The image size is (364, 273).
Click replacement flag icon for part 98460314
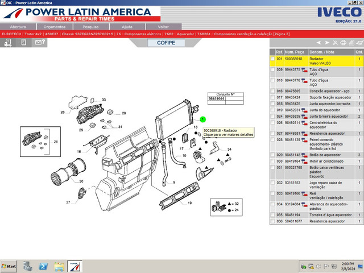pyautogui.click(x=304, y=123)
